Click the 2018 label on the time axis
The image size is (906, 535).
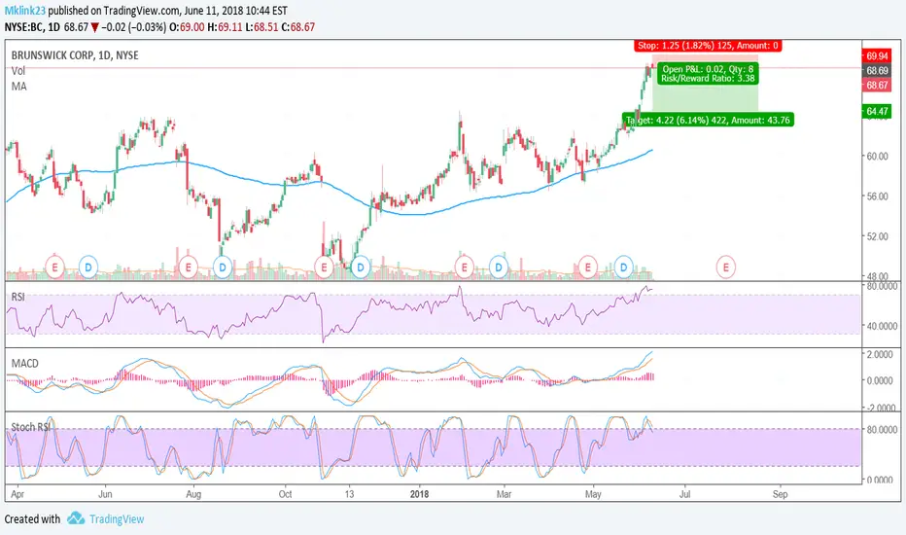[x=420, y=494]
